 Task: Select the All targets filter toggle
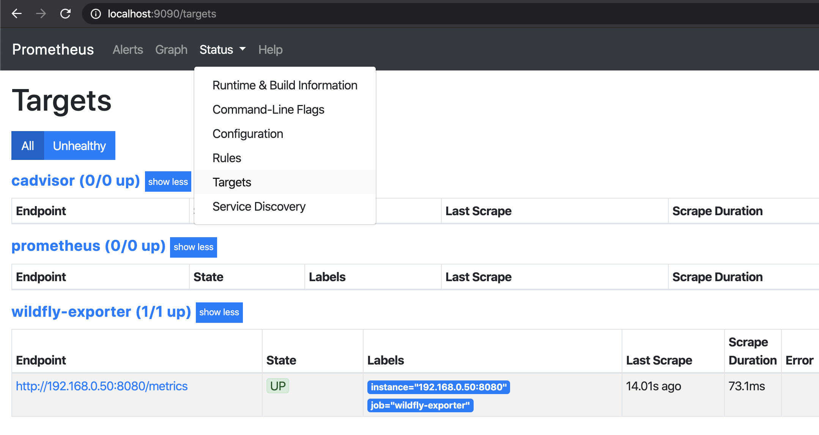point(28,146)
